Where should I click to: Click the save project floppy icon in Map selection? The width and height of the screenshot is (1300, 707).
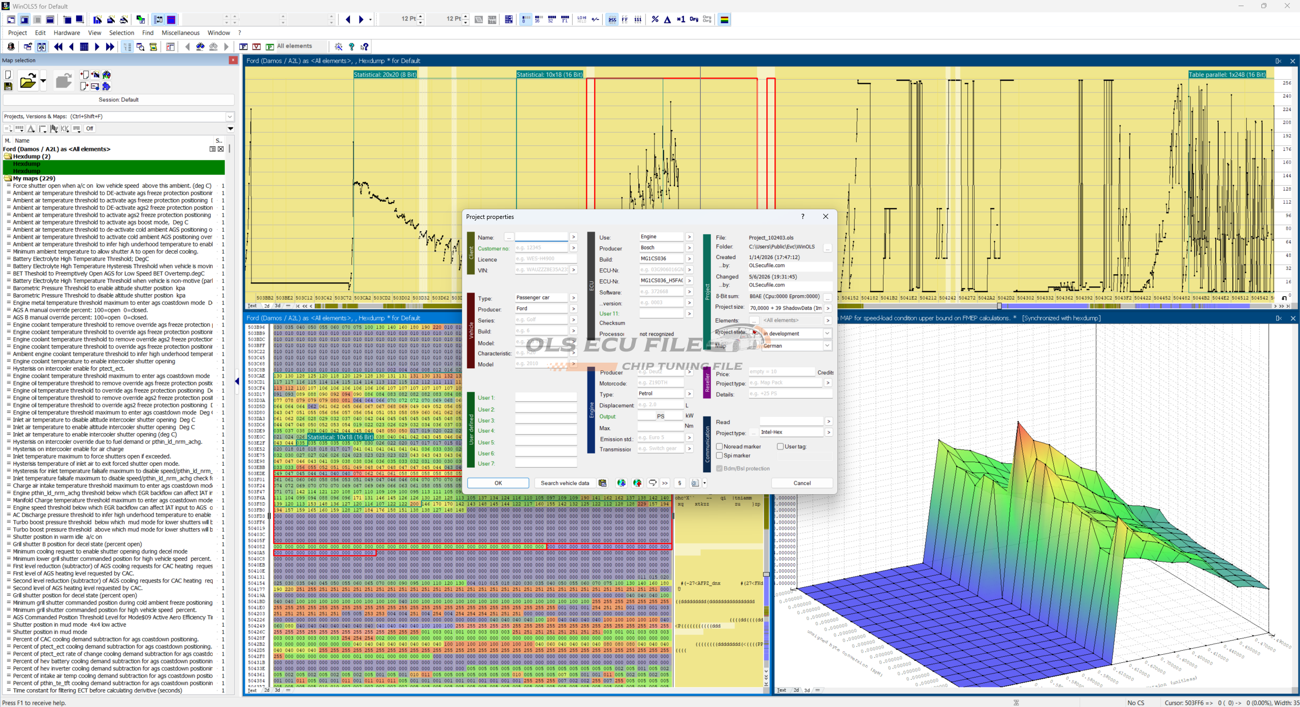pyautogui.click(x=8, y=87)
